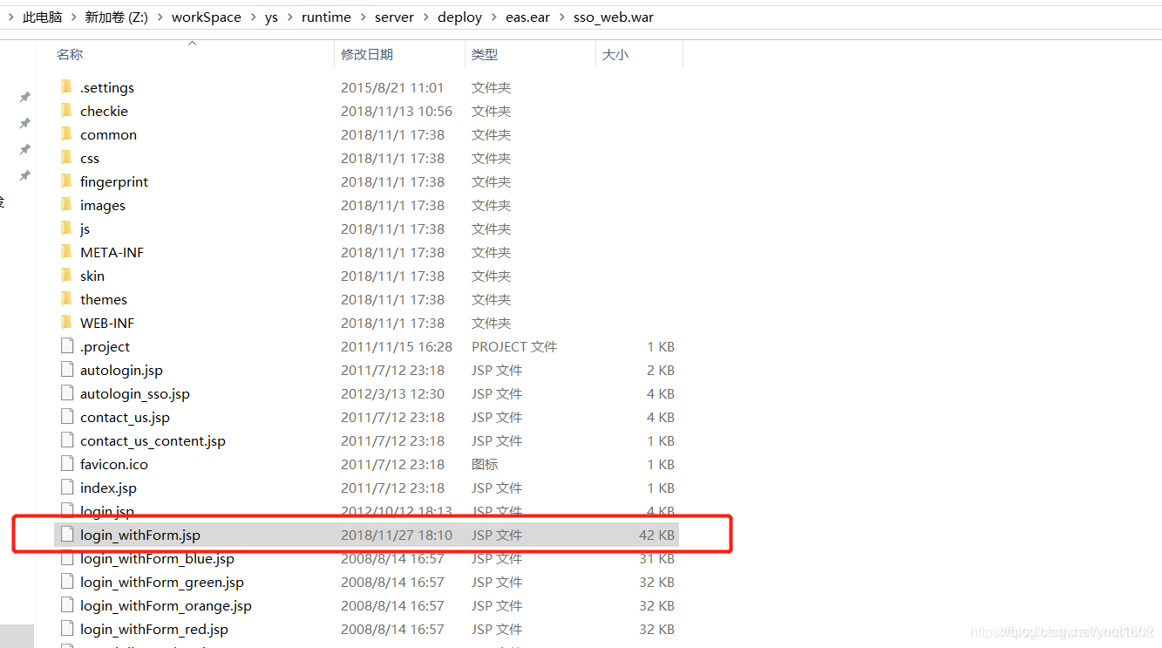
Task: Click the common folder icon
Action: [66, 134]
